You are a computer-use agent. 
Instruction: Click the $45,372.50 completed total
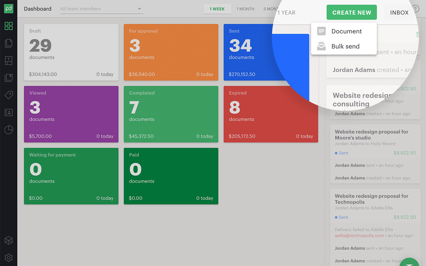[x=141, y=136]
